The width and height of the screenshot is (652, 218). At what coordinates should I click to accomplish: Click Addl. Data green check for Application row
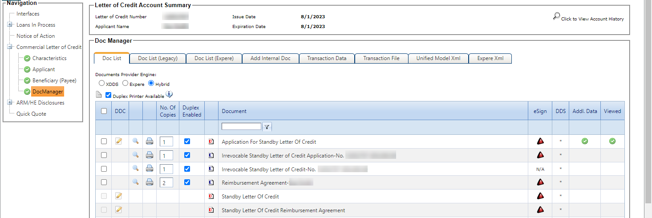(x=585, y=141)
